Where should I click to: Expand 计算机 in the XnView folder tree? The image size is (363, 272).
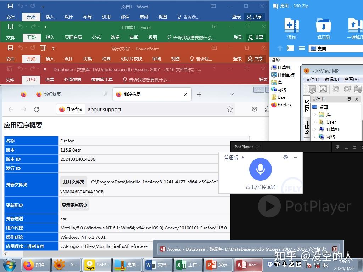[x=315, y=129]
